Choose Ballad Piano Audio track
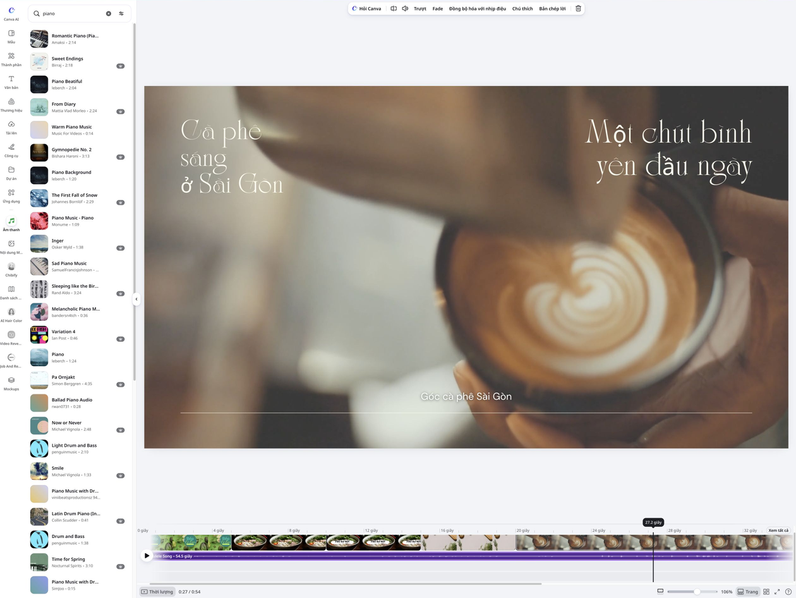The image size is (796, 598). coord(77,403)
